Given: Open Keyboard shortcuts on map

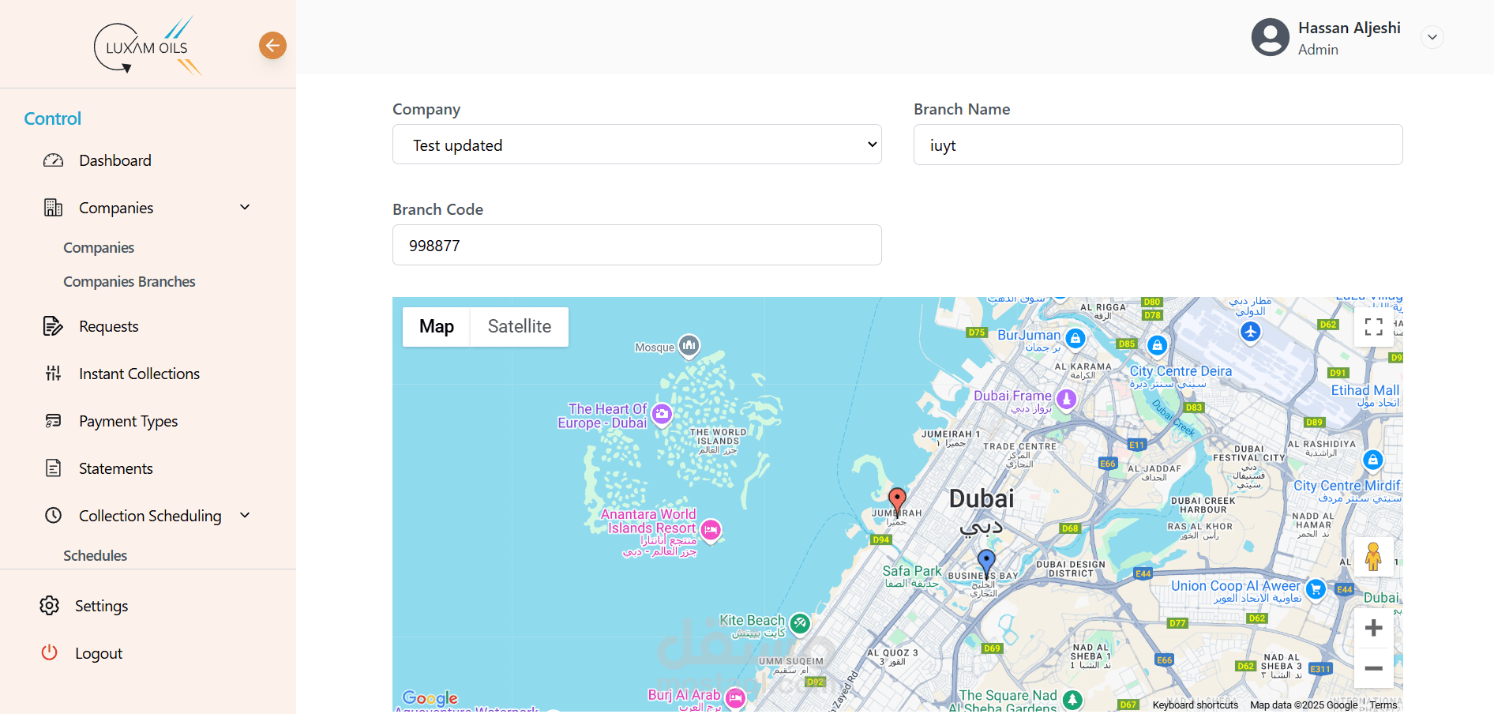Looking at the screenshot, I should (x=1196, y=705).
